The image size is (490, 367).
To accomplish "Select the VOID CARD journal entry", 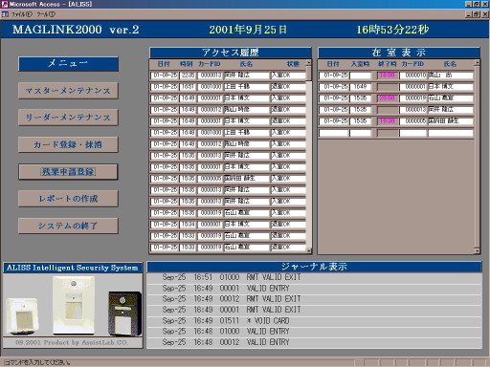I will tap(314, 320).
